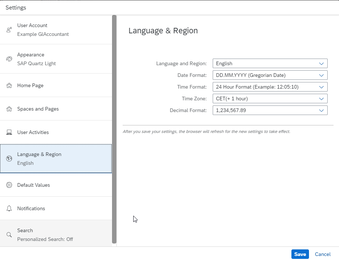Viewport: 339px width, 260px height.
Task: Click the Appearance palette icon
Action: pos(9,59)
